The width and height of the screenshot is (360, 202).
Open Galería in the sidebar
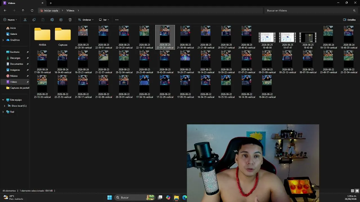[13, 34]
